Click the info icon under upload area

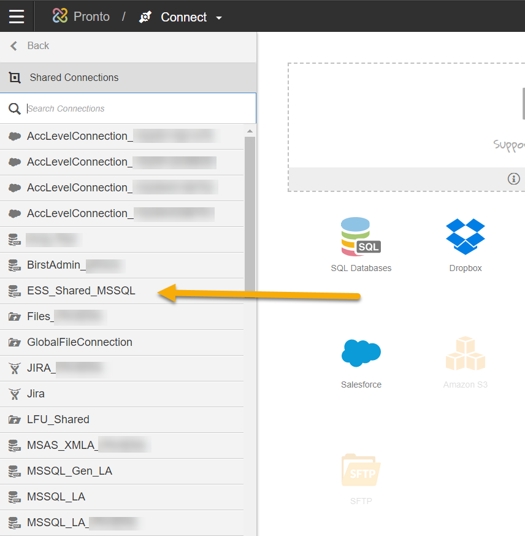tap(513, 179)
